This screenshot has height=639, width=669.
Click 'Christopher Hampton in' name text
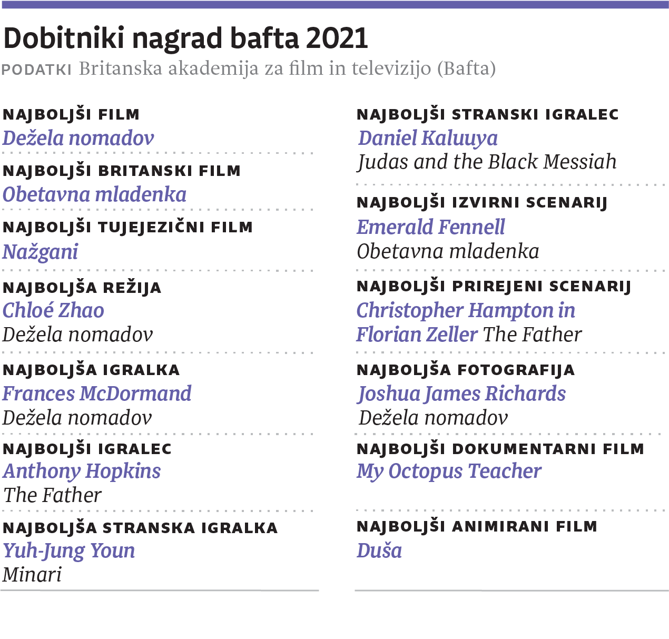coord(466,310)
